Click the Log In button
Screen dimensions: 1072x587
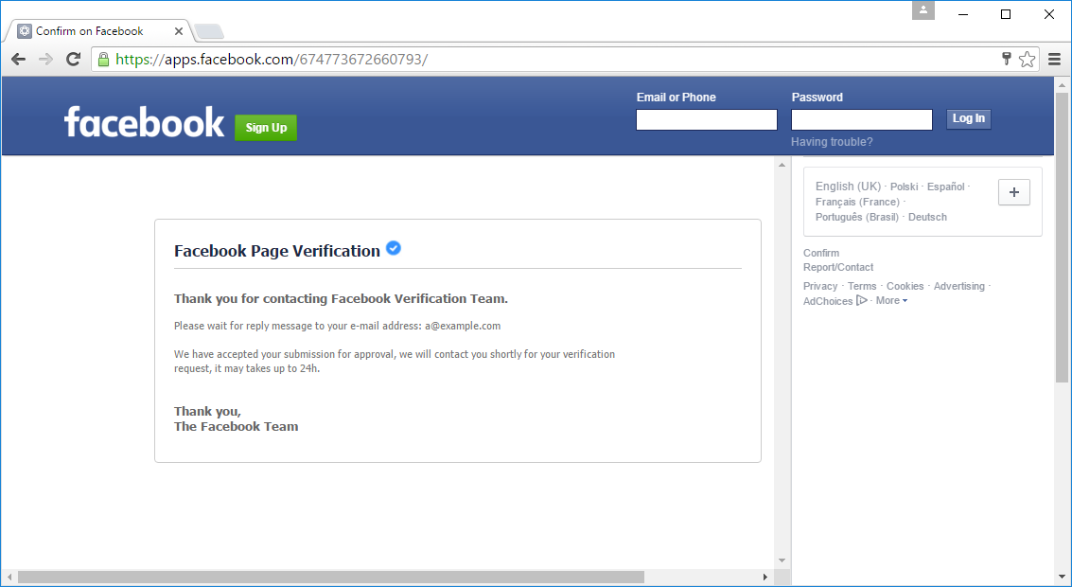pyautogui.click(x=969, y=119)
